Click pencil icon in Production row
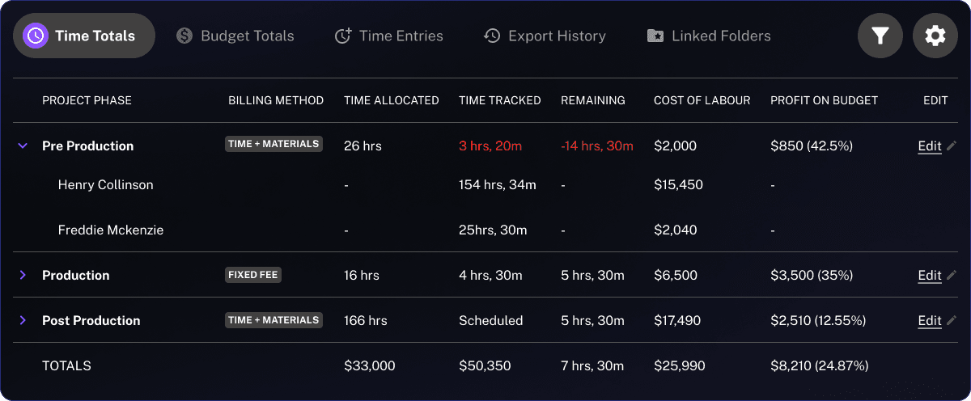This screenshot has height=401, width=971. click(952, 275)
